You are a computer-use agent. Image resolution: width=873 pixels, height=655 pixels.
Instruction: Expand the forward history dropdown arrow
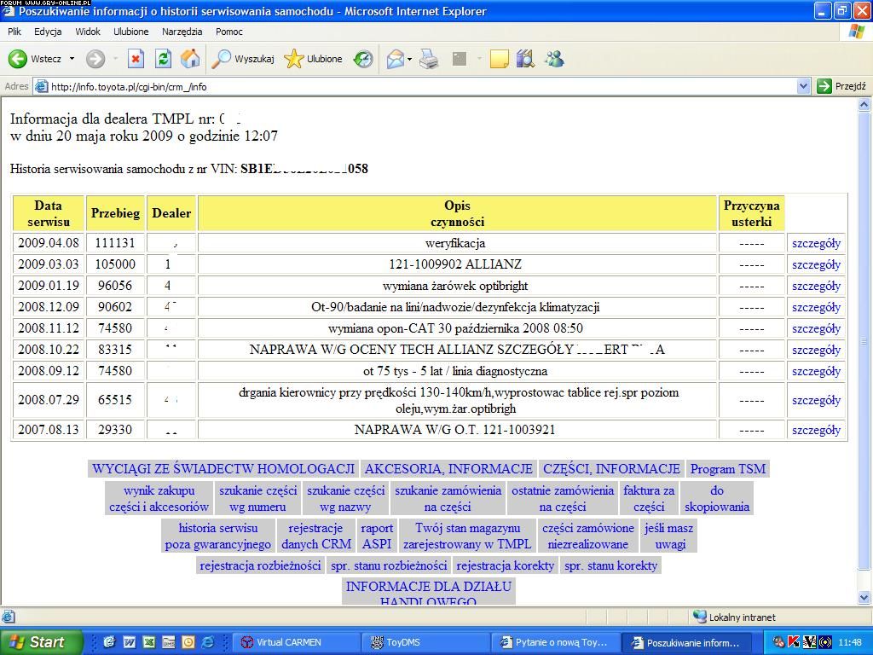coord(115,59)
